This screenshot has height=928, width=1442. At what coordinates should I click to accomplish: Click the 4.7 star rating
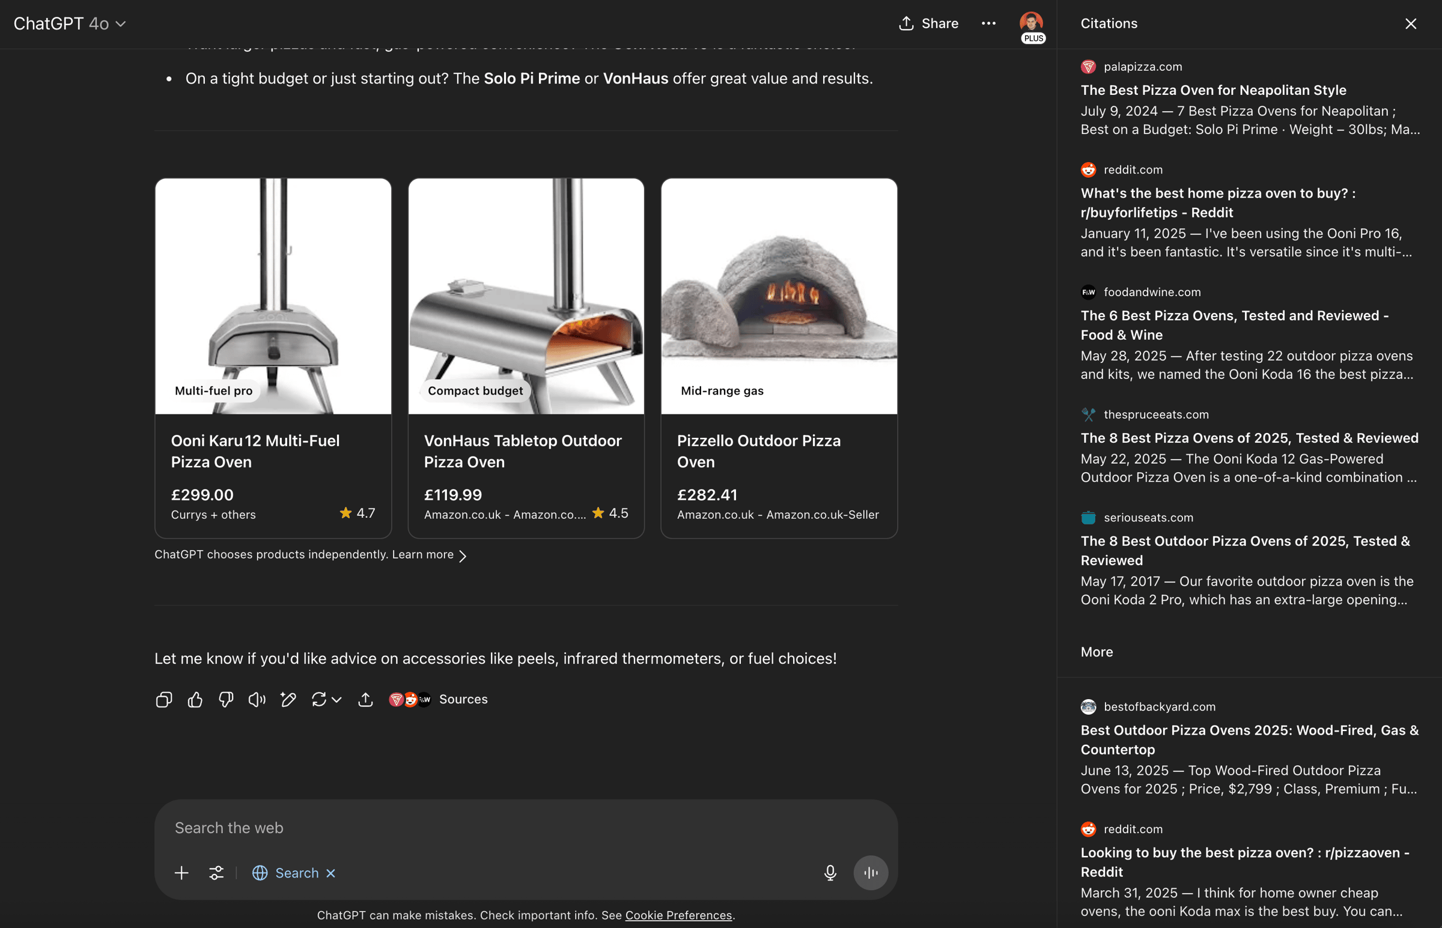(357, 513)
